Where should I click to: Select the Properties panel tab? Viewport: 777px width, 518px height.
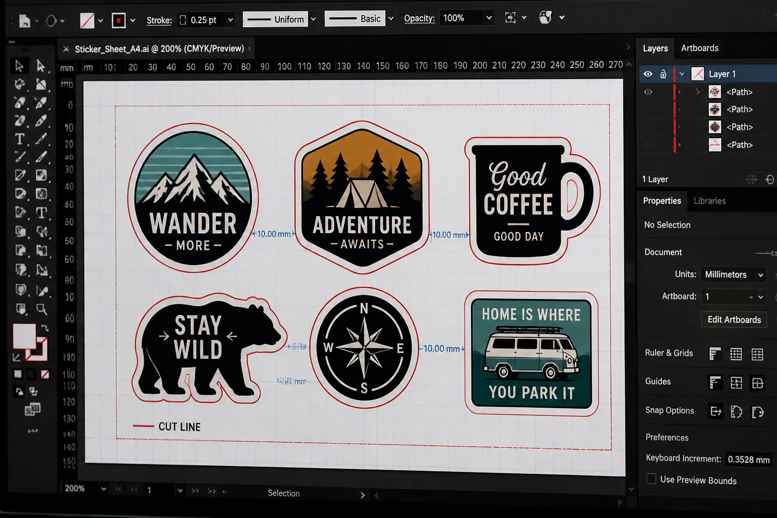pyautogui.click(x=662, y=201)
